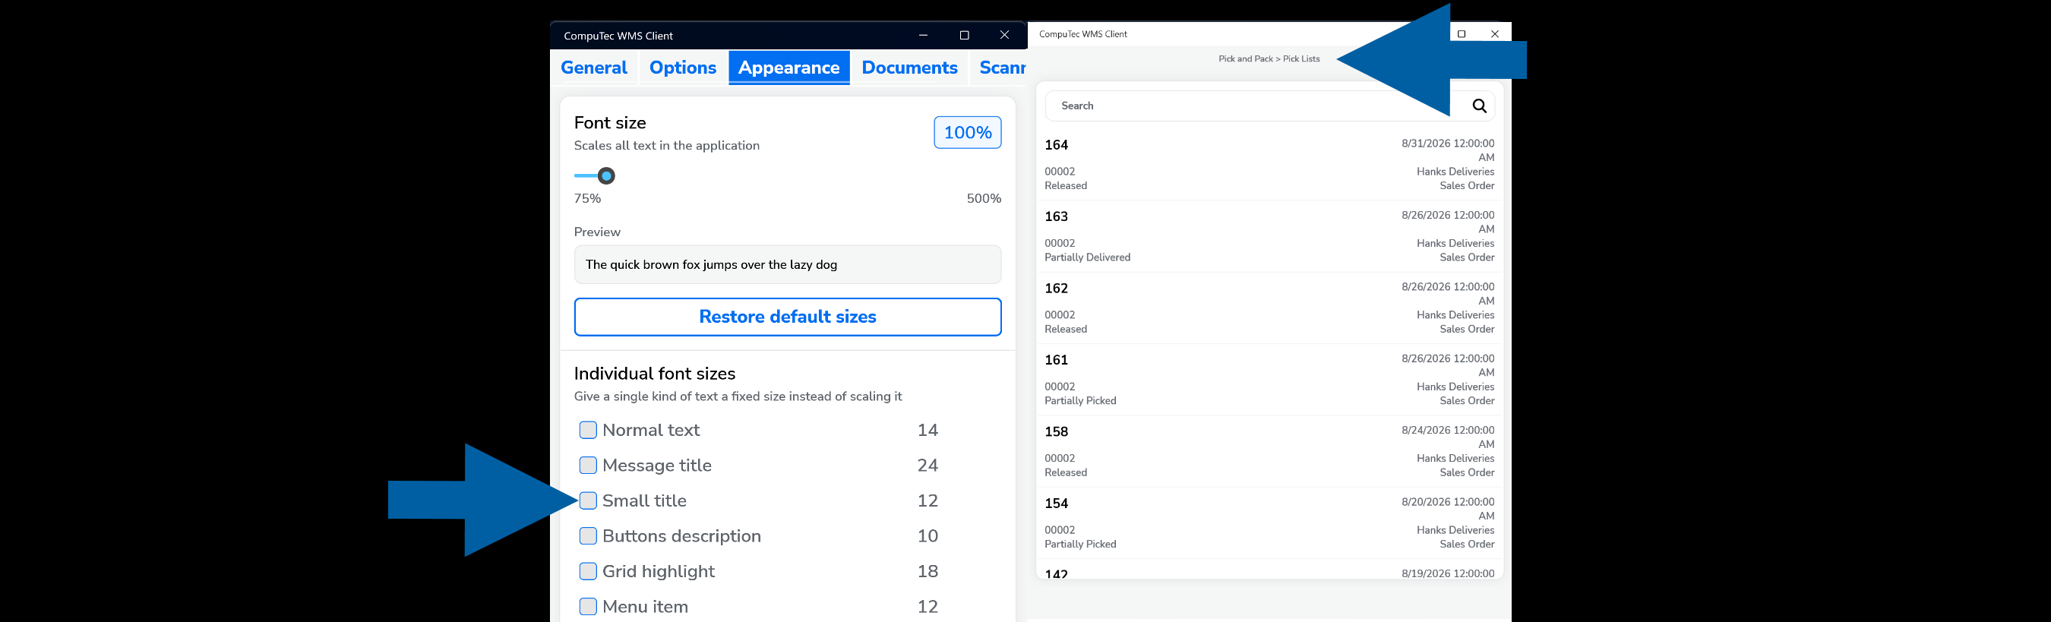The image size is (2051, 622).
Task: Check the Grid highlight option
Action: (x=589, y=571)
